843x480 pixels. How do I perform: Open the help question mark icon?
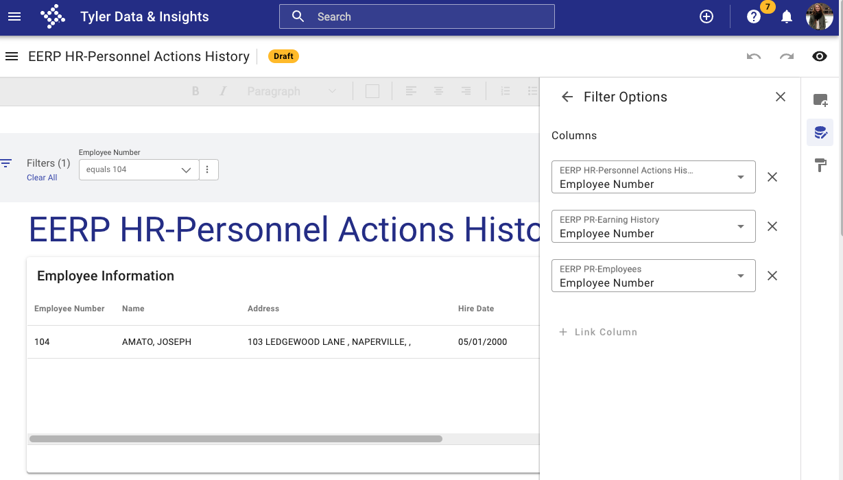tap(754, 16)
